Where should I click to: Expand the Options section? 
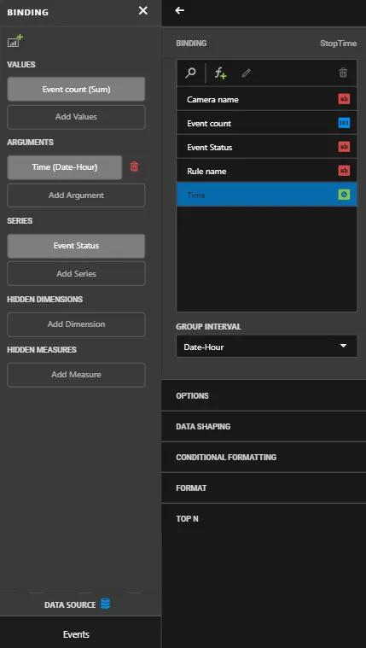point(264,395)
